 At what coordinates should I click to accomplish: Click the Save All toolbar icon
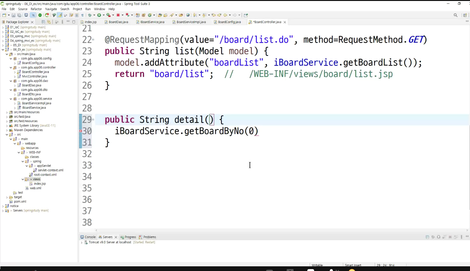(19, 15)
